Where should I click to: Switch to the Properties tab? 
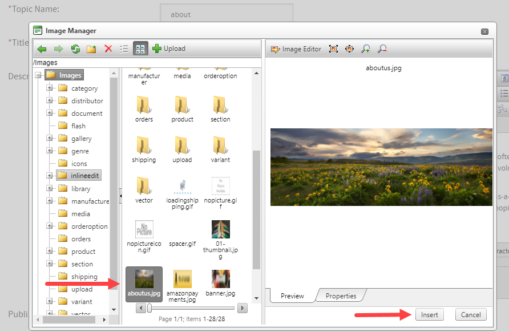click(341, 295)
